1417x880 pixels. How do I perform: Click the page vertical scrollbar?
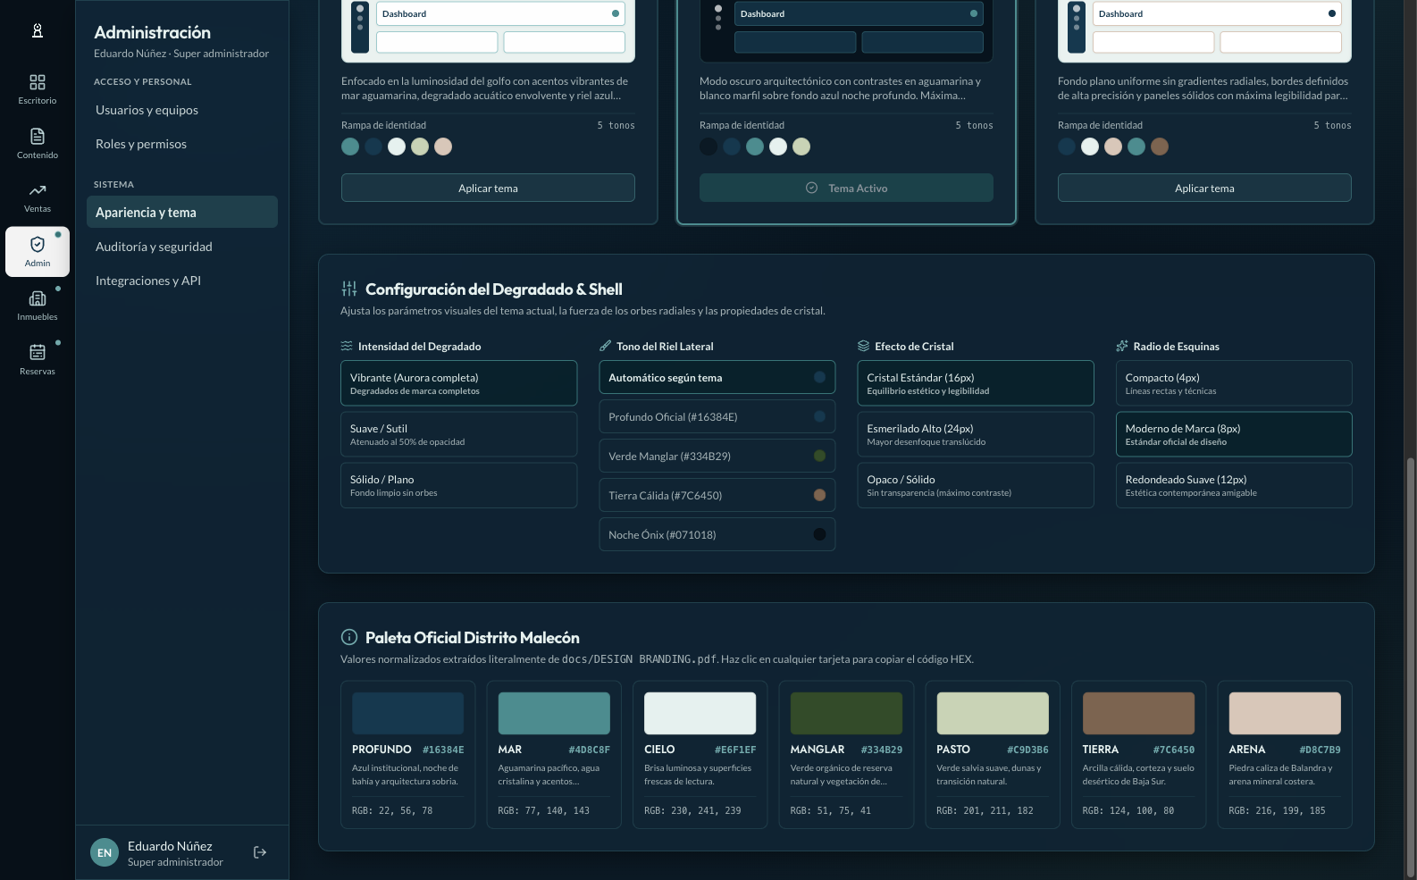coord(1411,666)
